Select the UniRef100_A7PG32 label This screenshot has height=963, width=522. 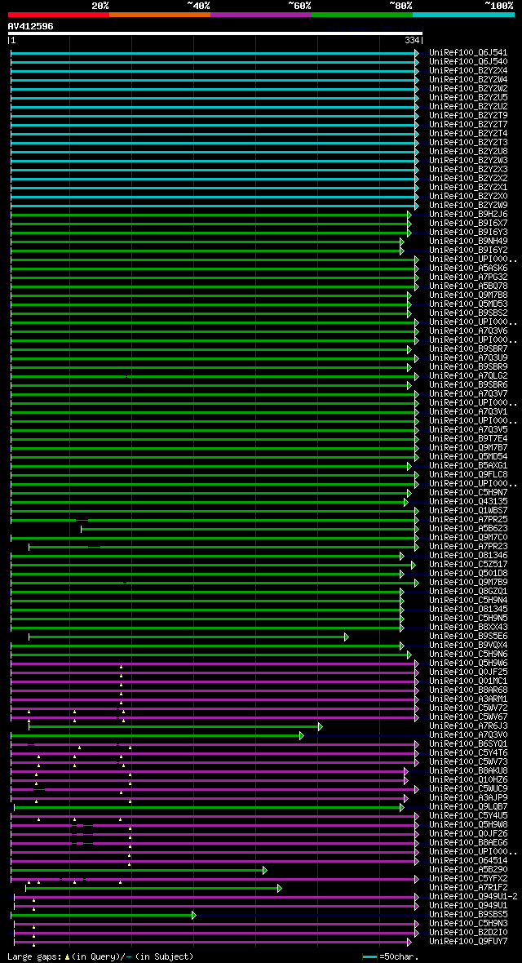coord(468,277)
